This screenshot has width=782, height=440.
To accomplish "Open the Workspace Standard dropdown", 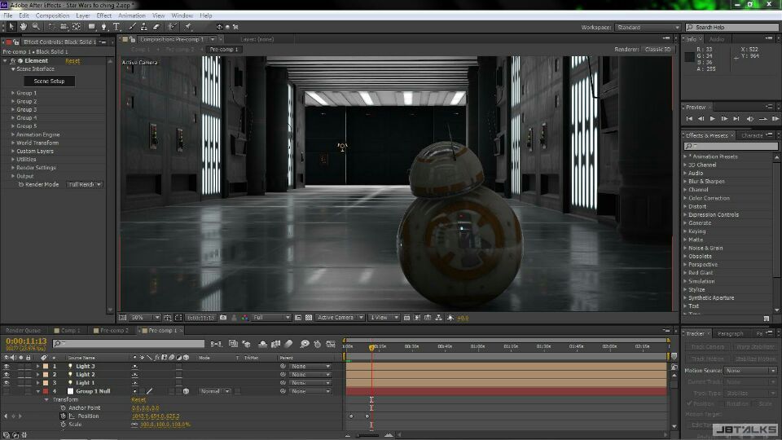I will pos(648,28).
